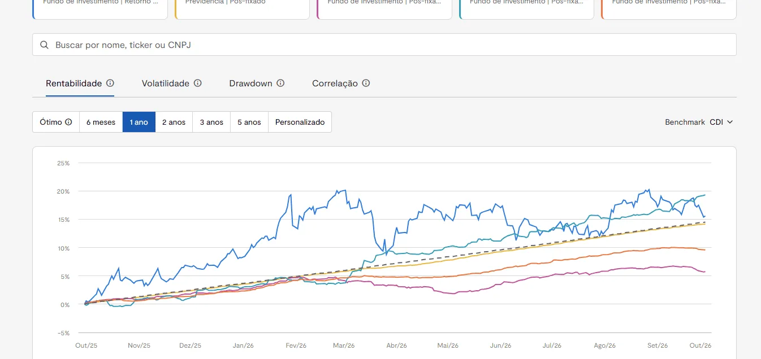Click the Benchmark label text
The image size is (761, 359).
tap(685, 122)
